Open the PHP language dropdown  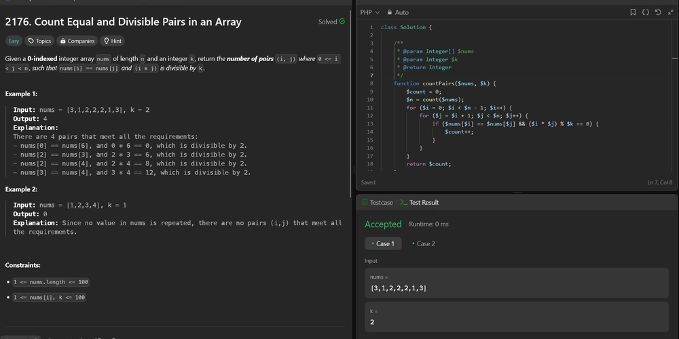coord(370,12)
